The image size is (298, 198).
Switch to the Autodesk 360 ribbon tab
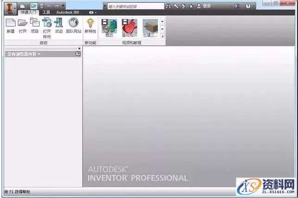coord(68,13)
